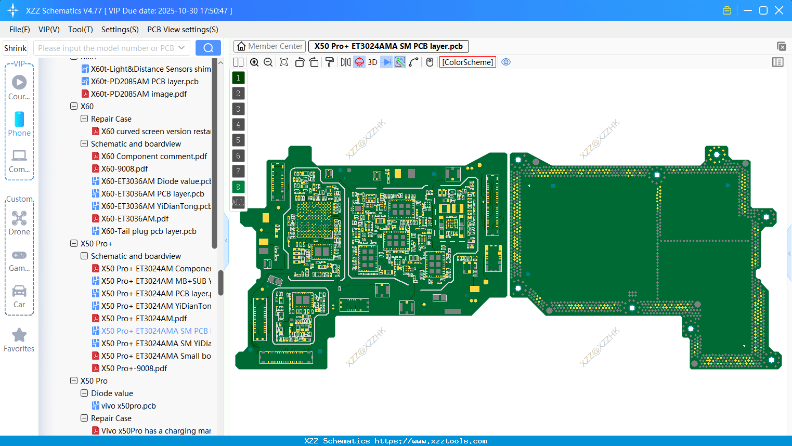Select the rotate left tool
Viewport: 792px width, 446px height.
[300, 62]
